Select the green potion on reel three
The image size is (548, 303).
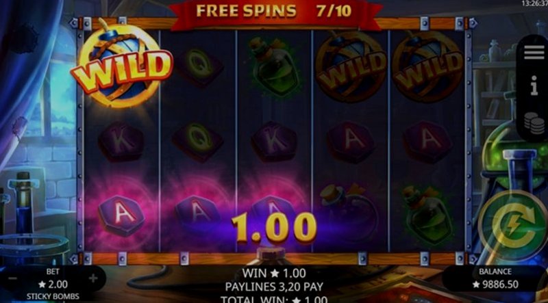click(x=275, y=67)
